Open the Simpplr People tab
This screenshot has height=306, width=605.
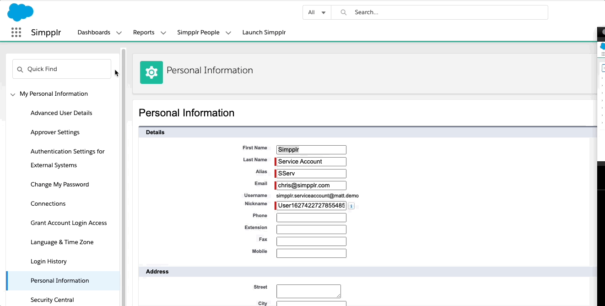tap(198, 33)
